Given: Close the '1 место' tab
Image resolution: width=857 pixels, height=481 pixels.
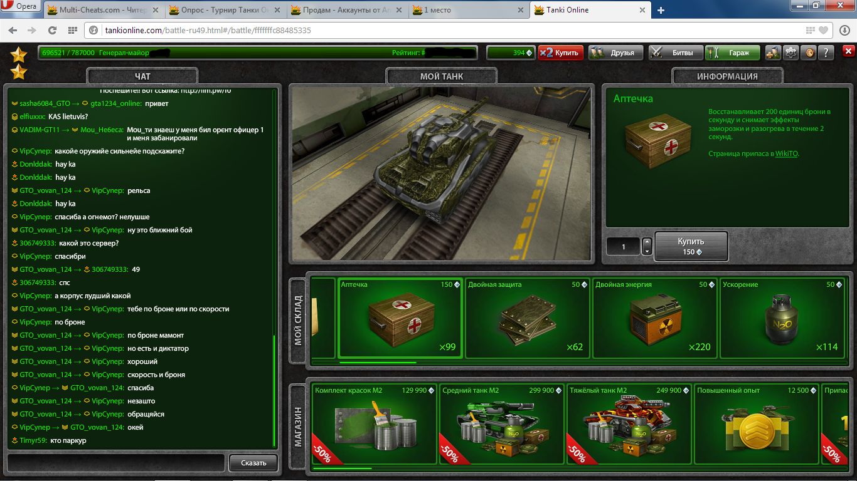Looking at the screenshot, I should [x=522, y=11].
